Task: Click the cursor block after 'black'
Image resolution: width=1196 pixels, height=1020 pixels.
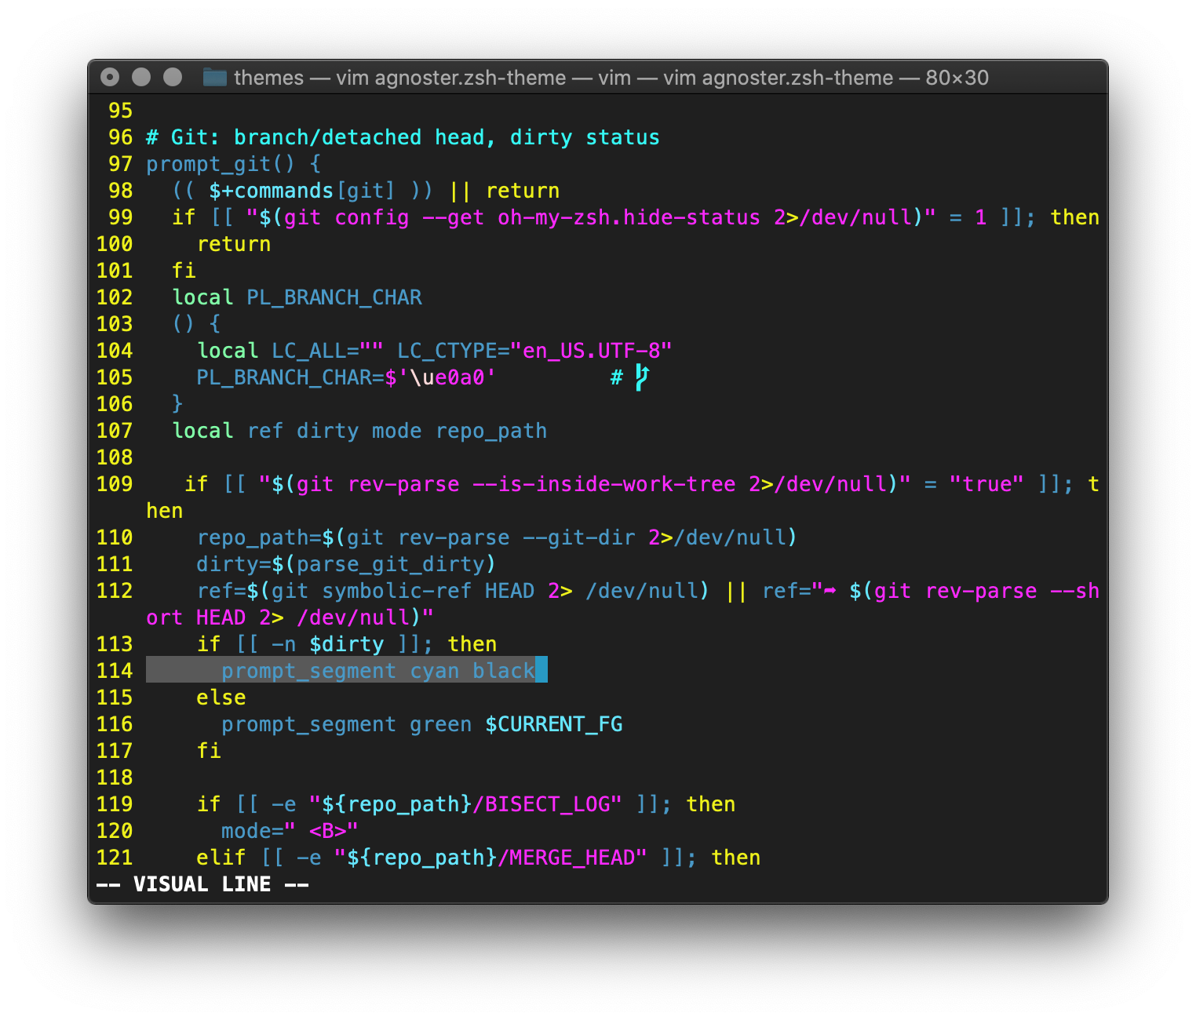Action: tap(541, 671)
